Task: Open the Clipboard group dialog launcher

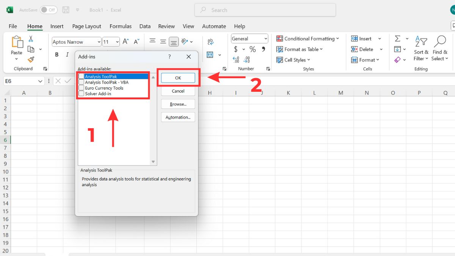Action: 45,69
